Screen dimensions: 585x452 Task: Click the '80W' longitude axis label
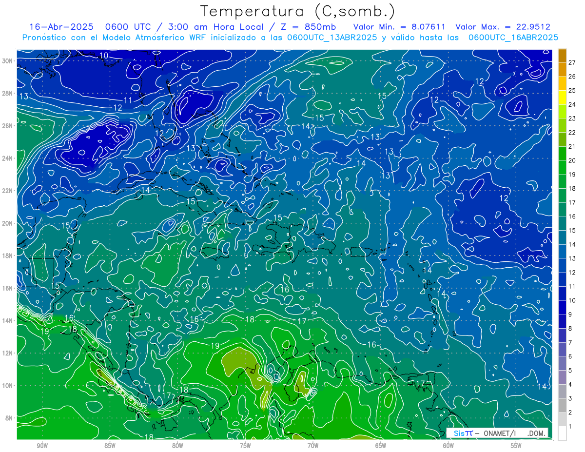[x=177, y=446]
